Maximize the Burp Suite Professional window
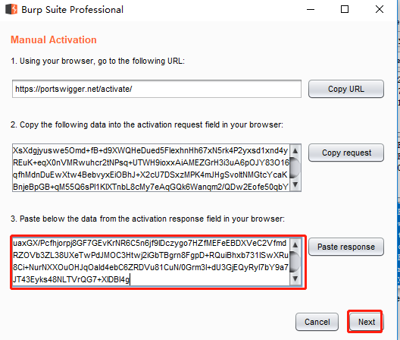The image size is (400, 340). click(x=345, y=9)
